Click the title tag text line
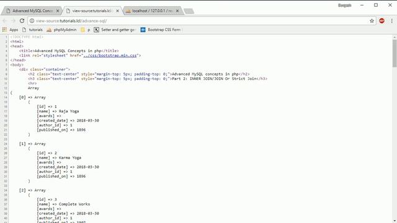 pos(69,51)
